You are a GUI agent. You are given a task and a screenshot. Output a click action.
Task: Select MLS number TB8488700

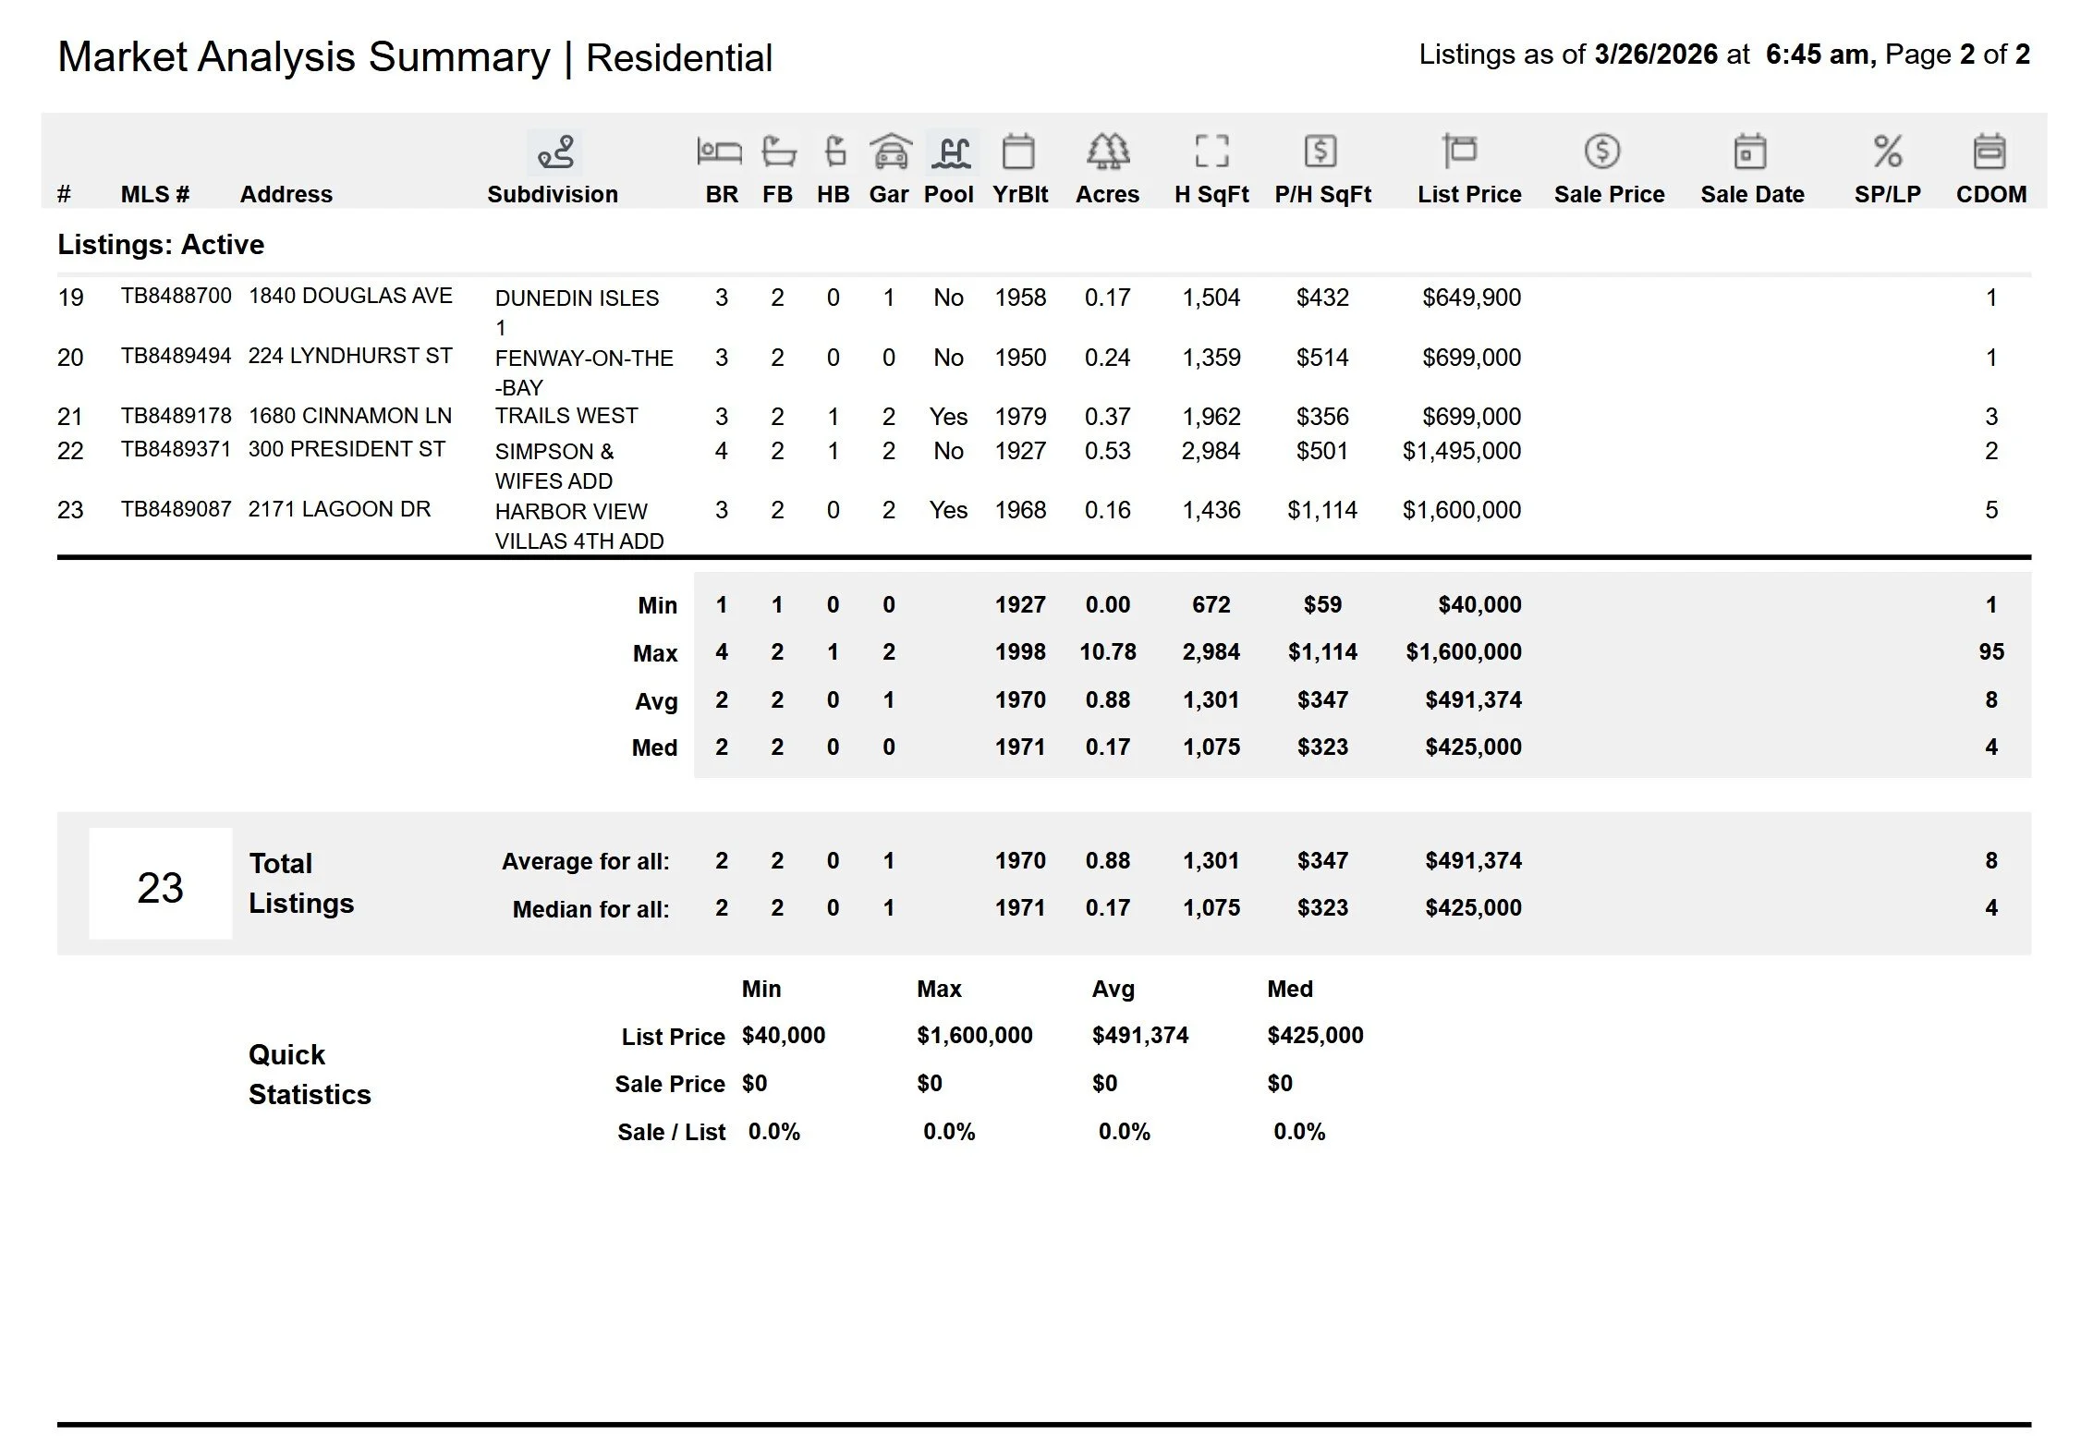[176, 296]
